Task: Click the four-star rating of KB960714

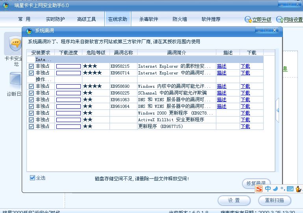Action: pos(92,73)
